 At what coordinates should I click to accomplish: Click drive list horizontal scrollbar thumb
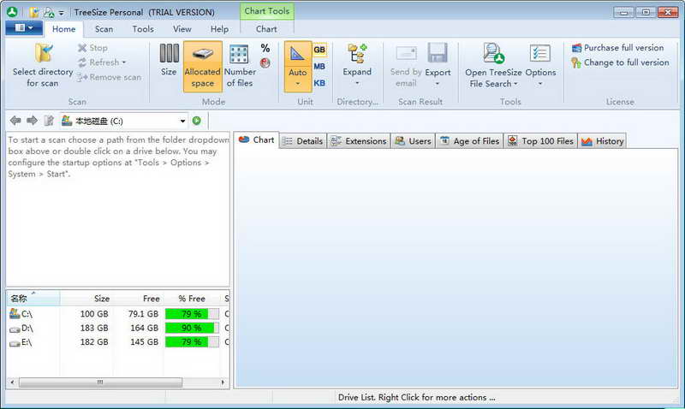(100, 382)
